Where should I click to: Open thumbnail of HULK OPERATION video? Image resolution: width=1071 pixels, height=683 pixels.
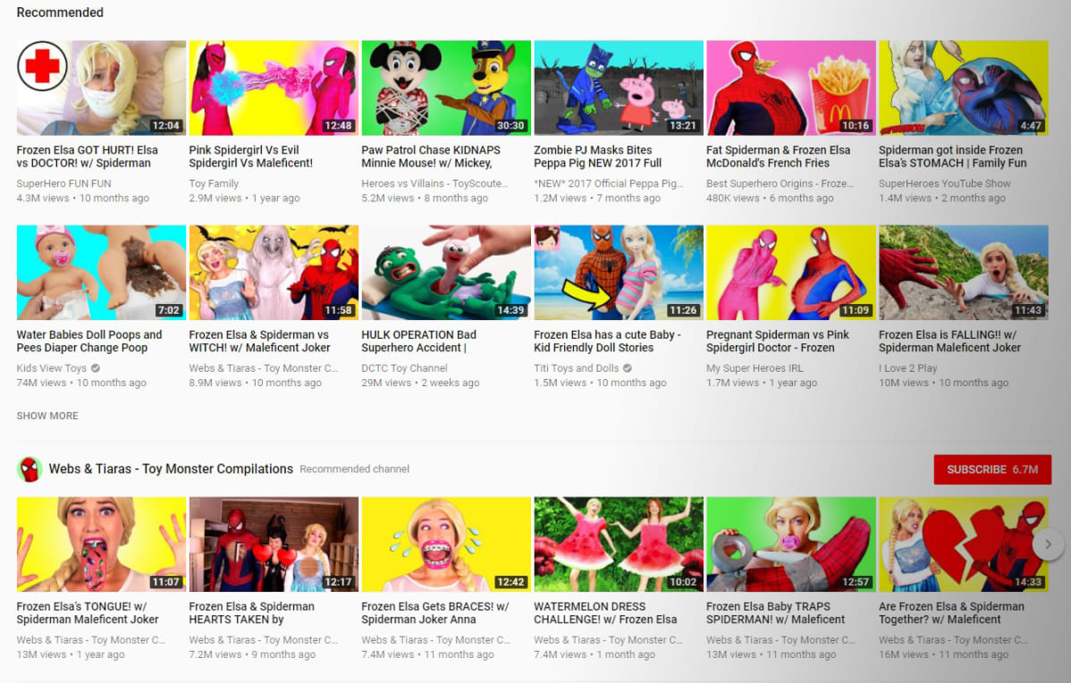point(446,273)
